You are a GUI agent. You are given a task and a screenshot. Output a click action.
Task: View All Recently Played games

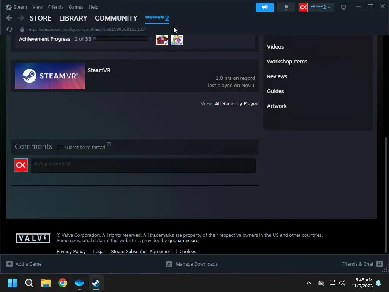tap(237, 103)
